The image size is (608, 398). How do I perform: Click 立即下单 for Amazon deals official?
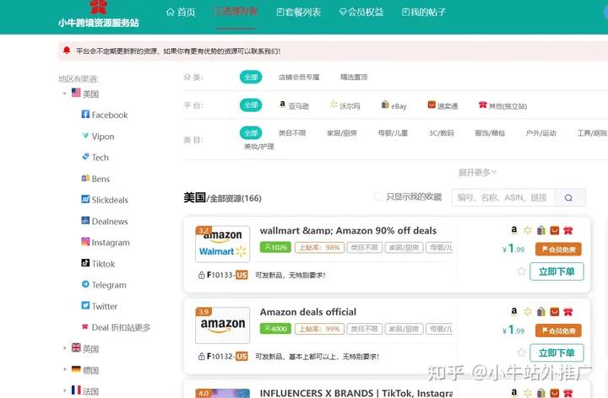556,352
